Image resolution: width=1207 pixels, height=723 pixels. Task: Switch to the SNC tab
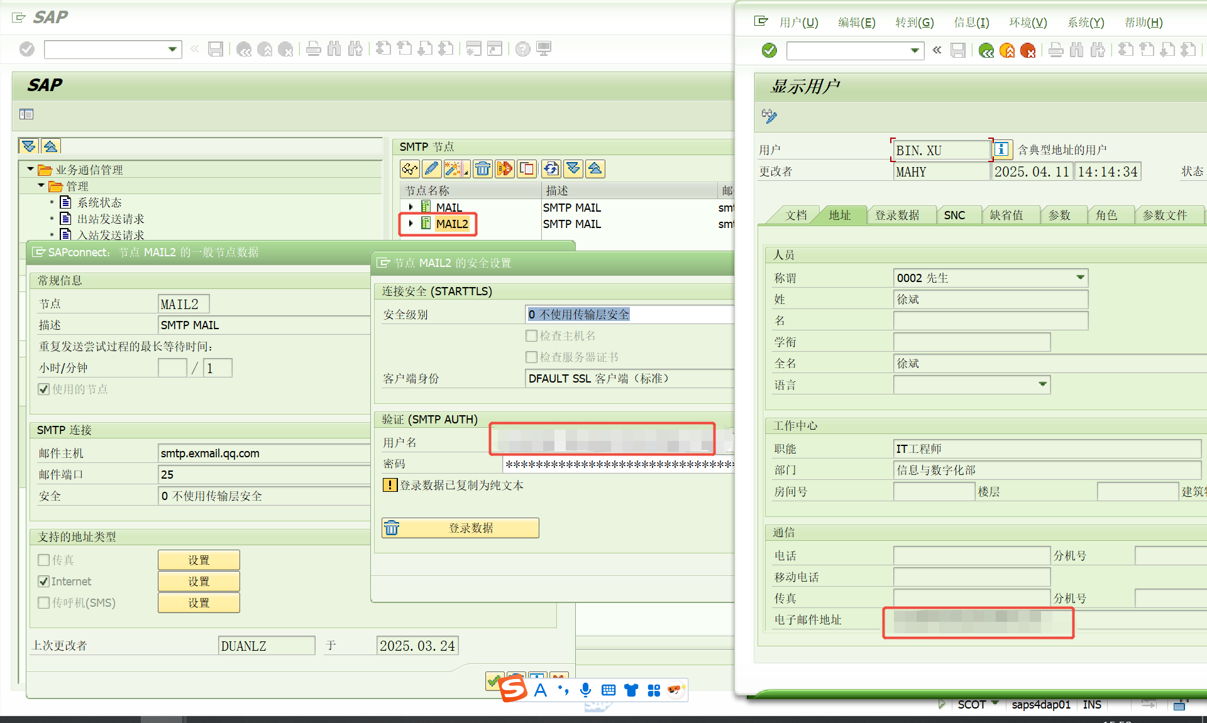pos(954,215)
